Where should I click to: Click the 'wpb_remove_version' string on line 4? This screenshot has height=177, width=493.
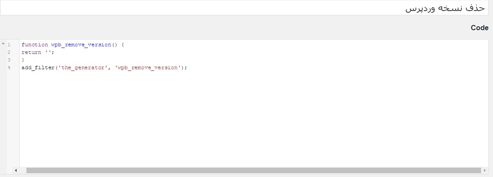[x=147, y=67]
